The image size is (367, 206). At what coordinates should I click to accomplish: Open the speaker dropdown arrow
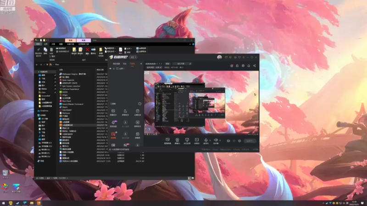click(x=220, y=141)
